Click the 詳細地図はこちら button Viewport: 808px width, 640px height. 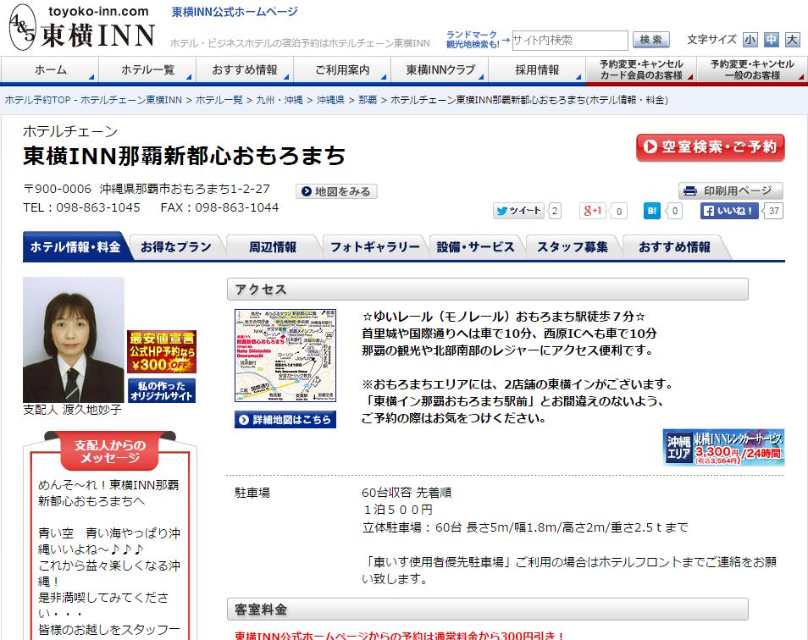285,420
